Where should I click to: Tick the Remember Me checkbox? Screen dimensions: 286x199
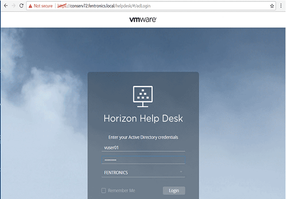click(103, 191)
